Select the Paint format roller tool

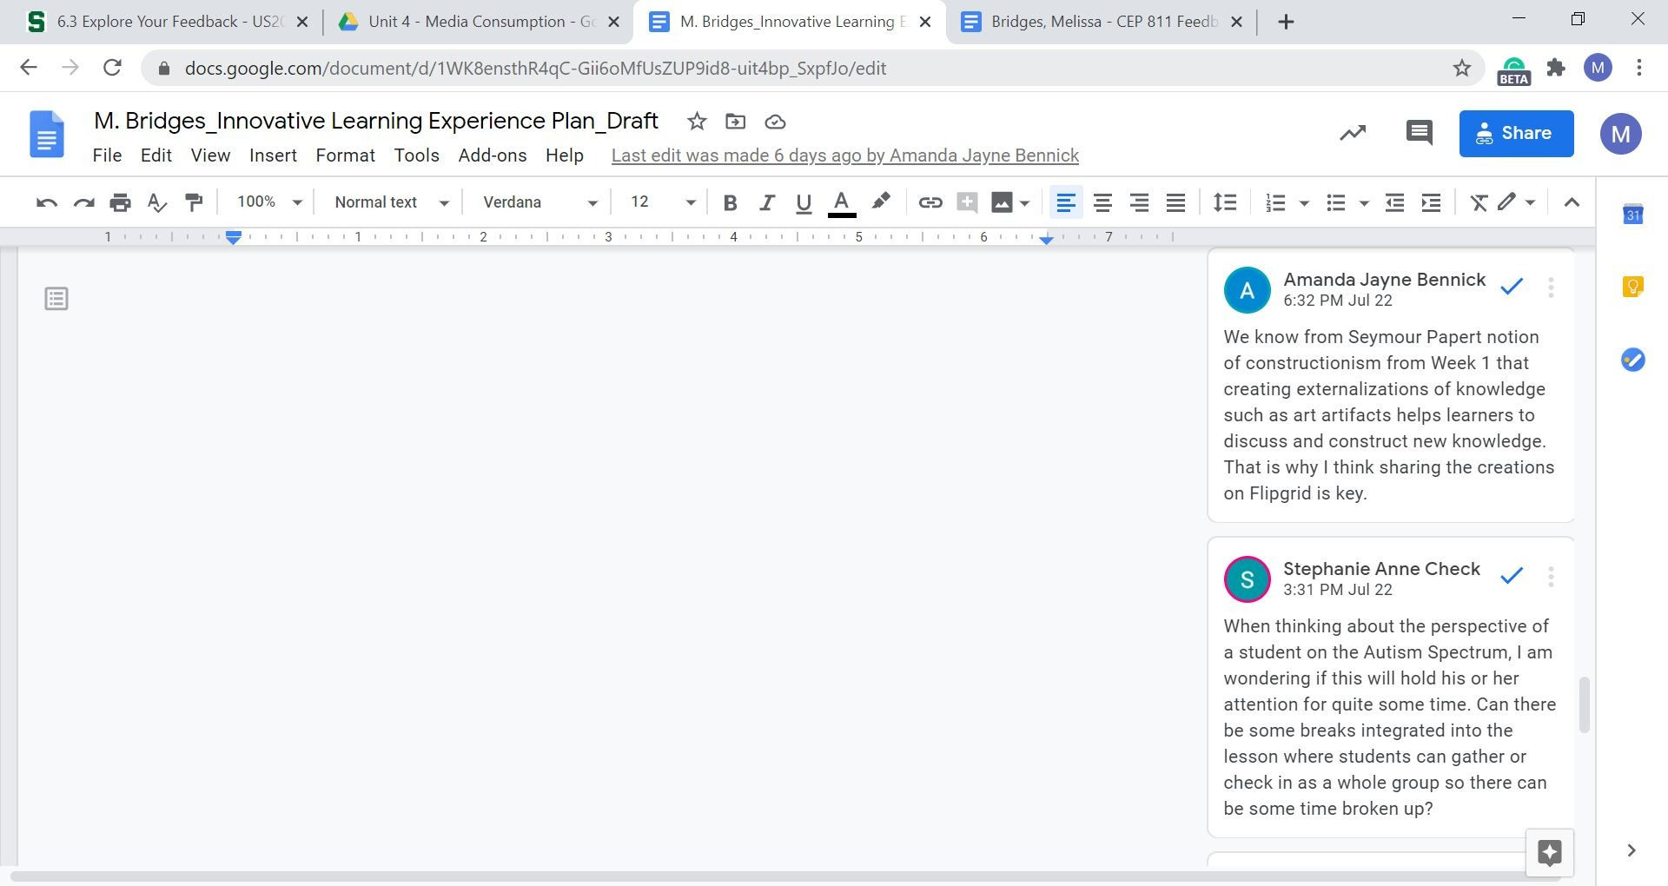click(194, 202)
